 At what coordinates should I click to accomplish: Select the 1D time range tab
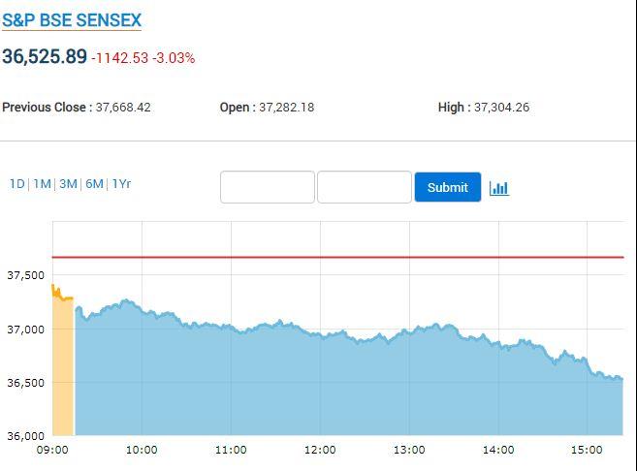17,184
